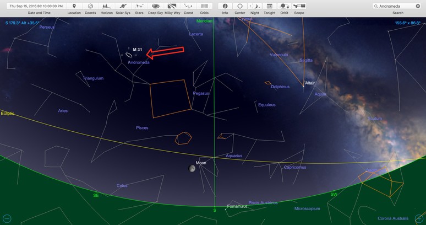Viewport: 426px width, 225px height.
Task: Click the Deep Sky toolbar icon
Action: [156, 6]
